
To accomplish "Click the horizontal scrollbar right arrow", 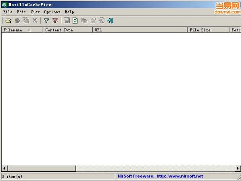I will pos(238,168).
